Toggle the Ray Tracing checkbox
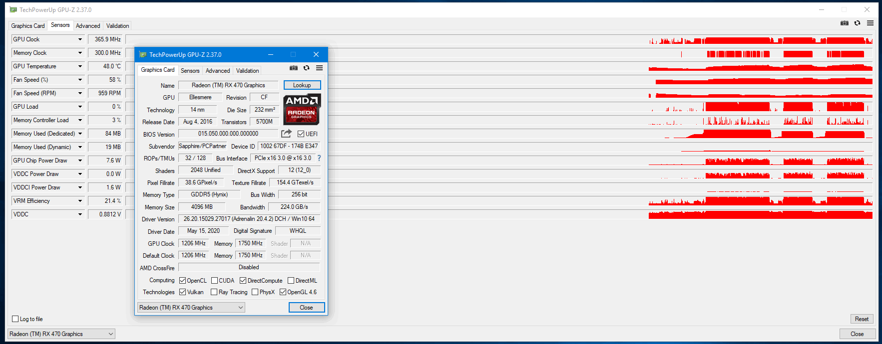 click(x=214, y=292)
